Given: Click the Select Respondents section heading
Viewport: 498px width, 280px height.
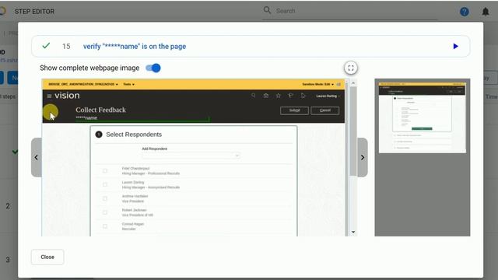Looking at the screenshot, I should [x=134, y=135].
